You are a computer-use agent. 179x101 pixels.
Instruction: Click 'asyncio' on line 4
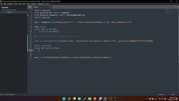(x=46, y=17)
